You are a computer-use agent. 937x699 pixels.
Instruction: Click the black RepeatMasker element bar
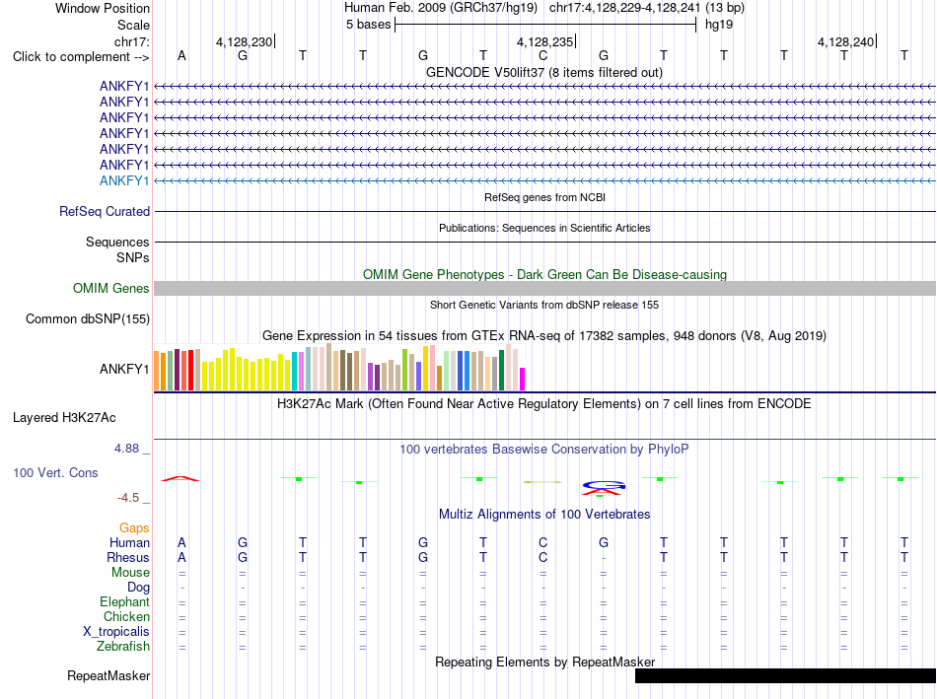[785, 675]
